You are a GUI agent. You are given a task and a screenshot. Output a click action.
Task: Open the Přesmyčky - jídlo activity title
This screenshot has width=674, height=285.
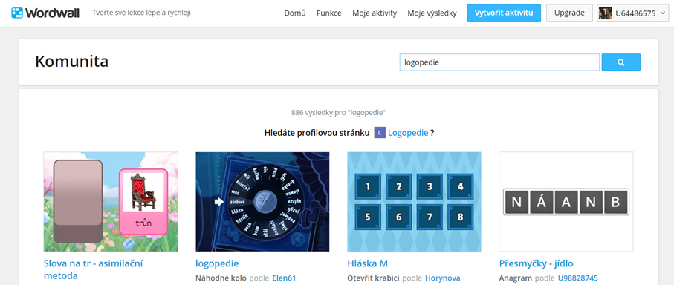[x=536, y=263]
